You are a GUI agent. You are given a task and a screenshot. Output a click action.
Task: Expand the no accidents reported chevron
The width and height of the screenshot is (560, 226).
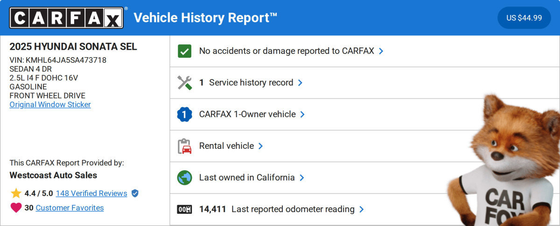coord(381,51)
